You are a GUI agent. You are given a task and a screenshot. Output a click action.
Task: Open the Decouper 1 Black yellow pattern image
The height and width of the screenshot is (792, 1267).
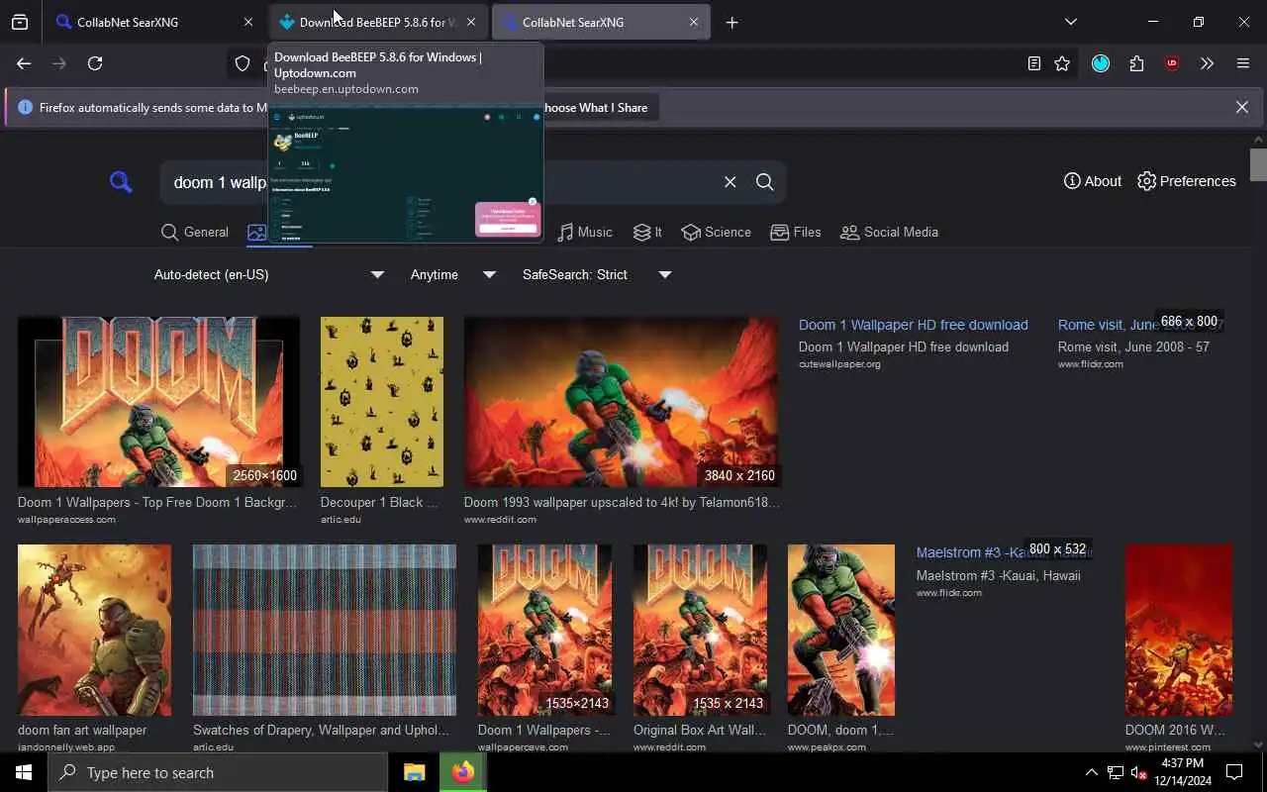pyautogui.click(x=382, y=402)
